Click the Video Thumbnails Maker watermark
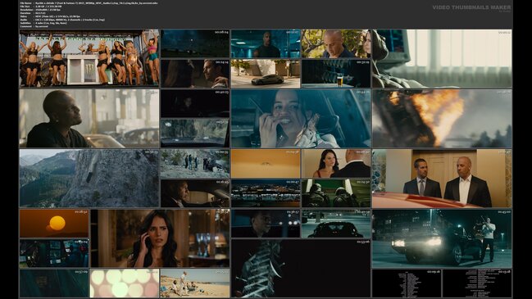 (x=471, y=7)
